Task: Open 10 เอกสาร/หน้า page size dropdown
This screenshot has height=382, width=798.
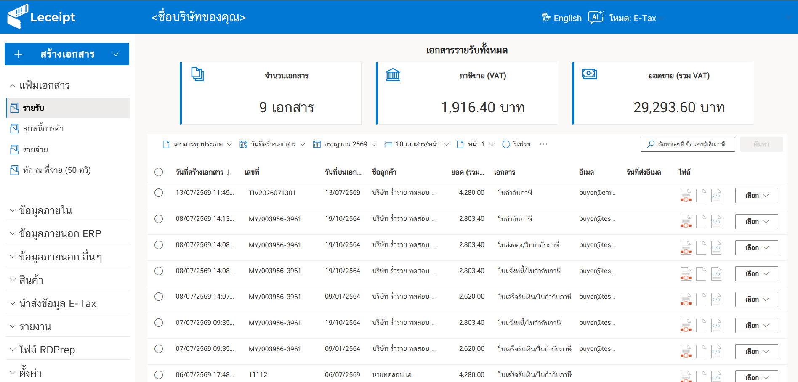Action: pyautogui.click(x=417, y=144)
